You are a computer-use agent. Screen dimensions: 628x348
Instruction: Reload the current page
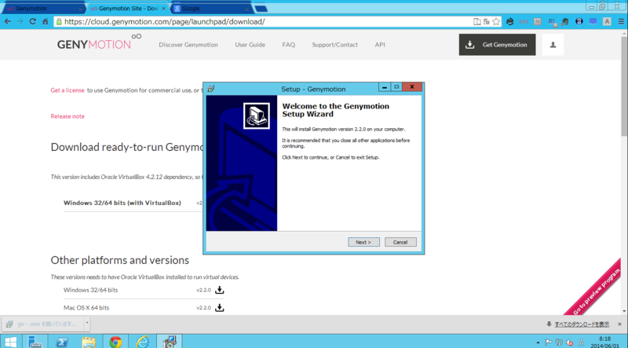(32, 22)
